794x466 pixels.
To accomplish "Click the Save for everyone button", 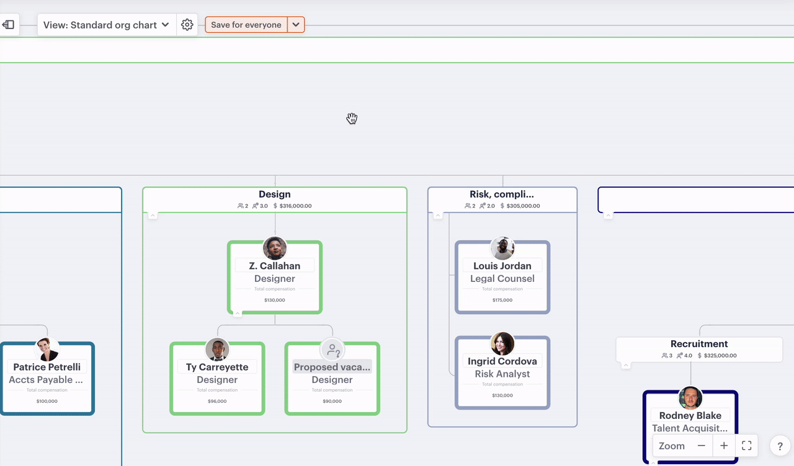I will (246, 25).
